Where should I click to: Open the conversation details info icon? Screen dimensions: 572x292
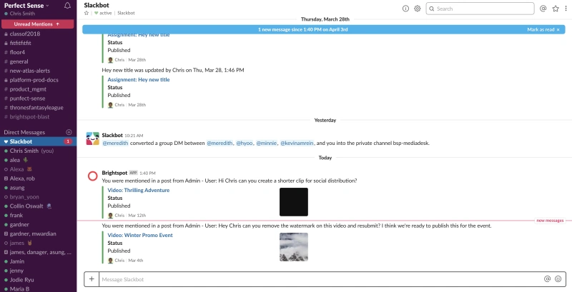[x=405, y=9]
